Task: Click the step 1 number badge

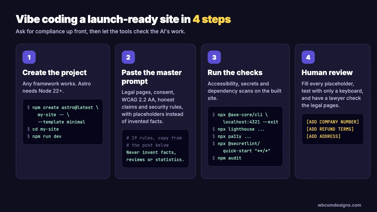Action: 29,57
